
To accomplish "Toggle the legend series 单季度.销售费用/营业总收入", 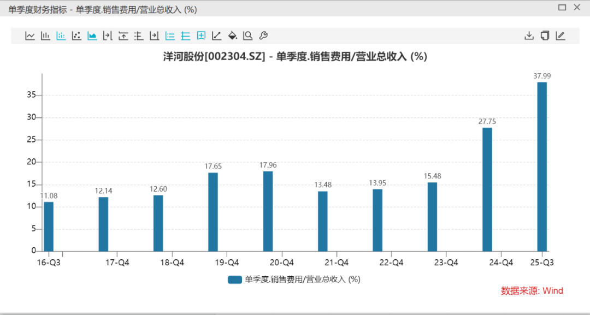I will [x=294, y=280].
